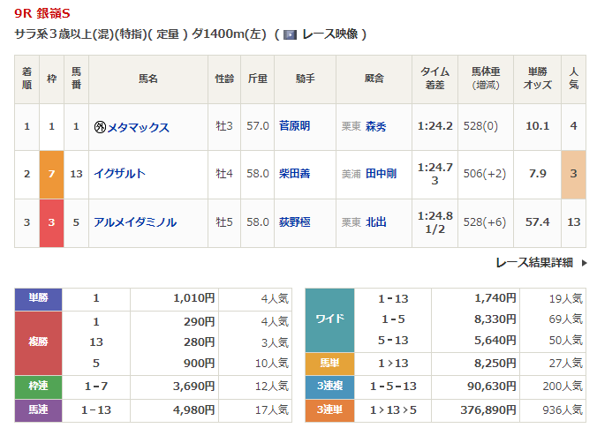Open trainer 田中剛 page
Viewport: 597px width, 428px height.
pos(382,174)
